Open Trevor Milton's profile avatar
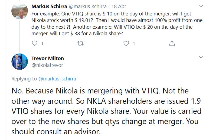206x140 pixels. coord(19,61)
